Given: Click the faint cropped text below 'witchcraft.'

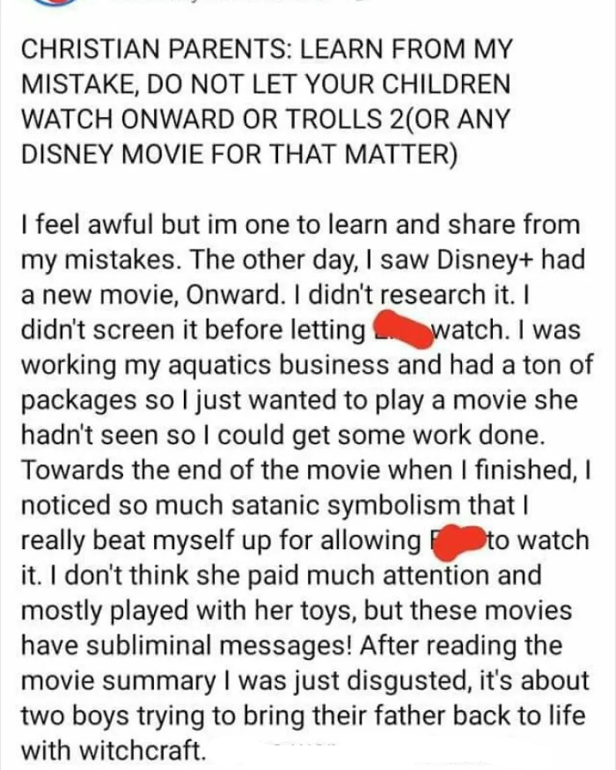Looking at the screenshot, I should tap(303, 746).
